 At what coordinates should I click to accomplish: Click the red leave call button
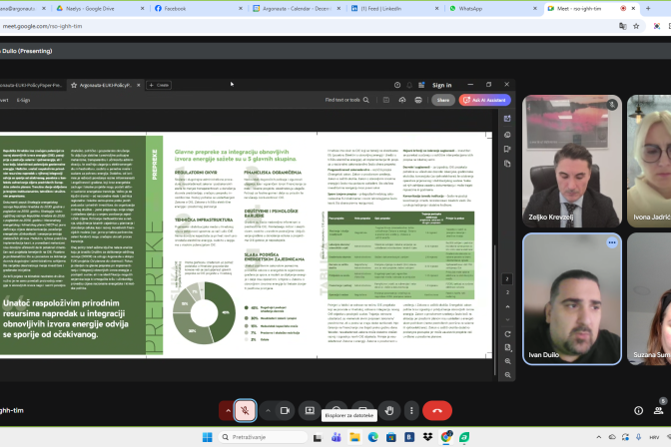coord(436,410)
